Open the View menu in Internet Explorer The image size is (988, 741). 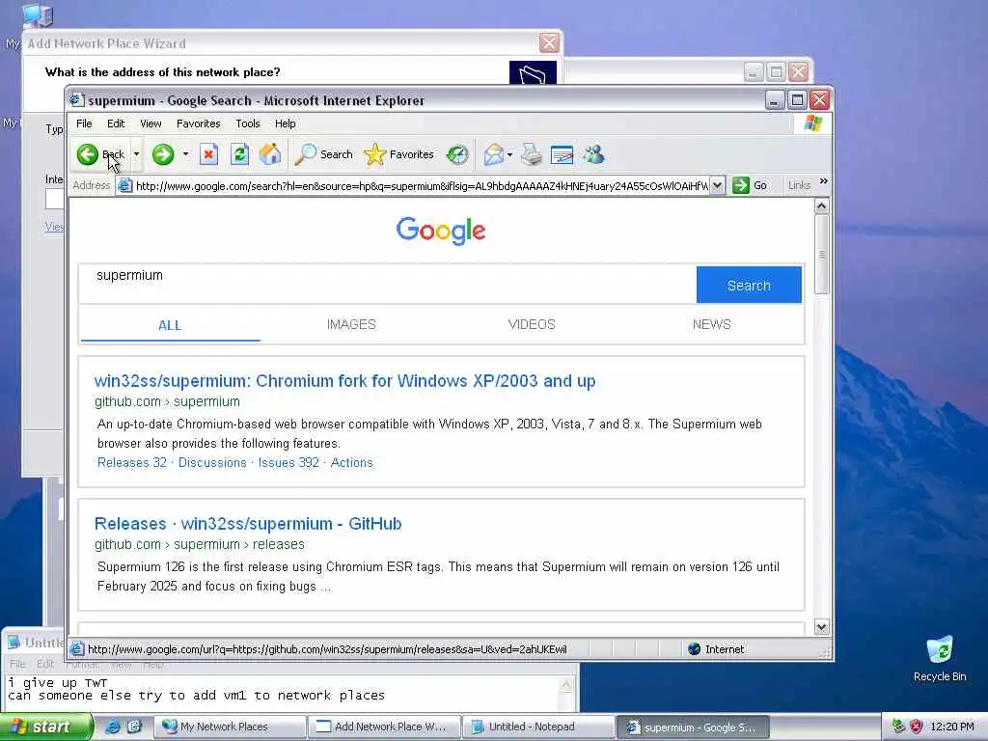(x=151, y=123)
